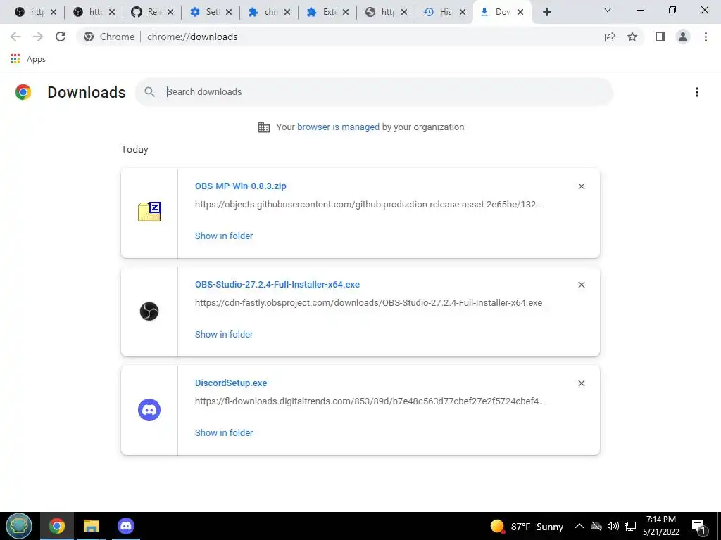This screenshot has width=721, height=540.
Task: Click the chrome://downloads address text
Action: (x=192, y=37)
